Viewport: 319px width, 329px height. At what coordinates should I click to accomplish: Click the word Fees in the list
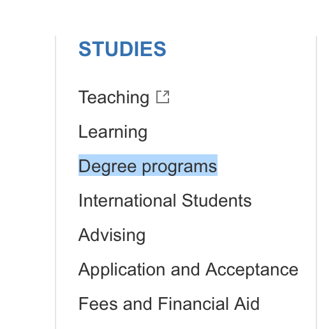[x=98, y=303]
